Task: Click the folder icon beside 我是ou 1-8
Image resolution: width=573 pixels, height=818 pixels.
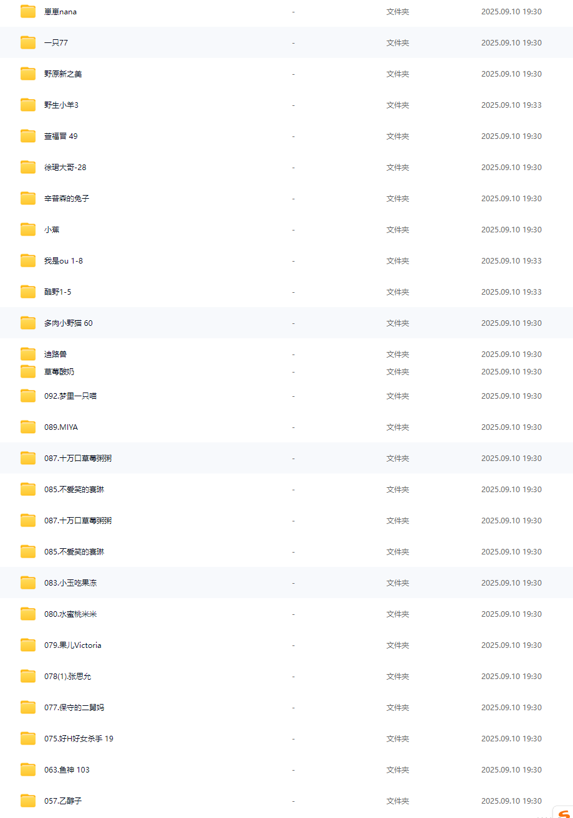Action: click(28, 260)
